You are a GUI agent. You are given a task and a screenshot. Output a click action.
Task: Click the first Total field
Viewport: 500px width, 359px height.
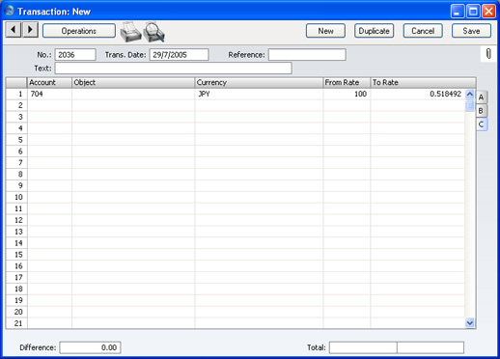363,347
